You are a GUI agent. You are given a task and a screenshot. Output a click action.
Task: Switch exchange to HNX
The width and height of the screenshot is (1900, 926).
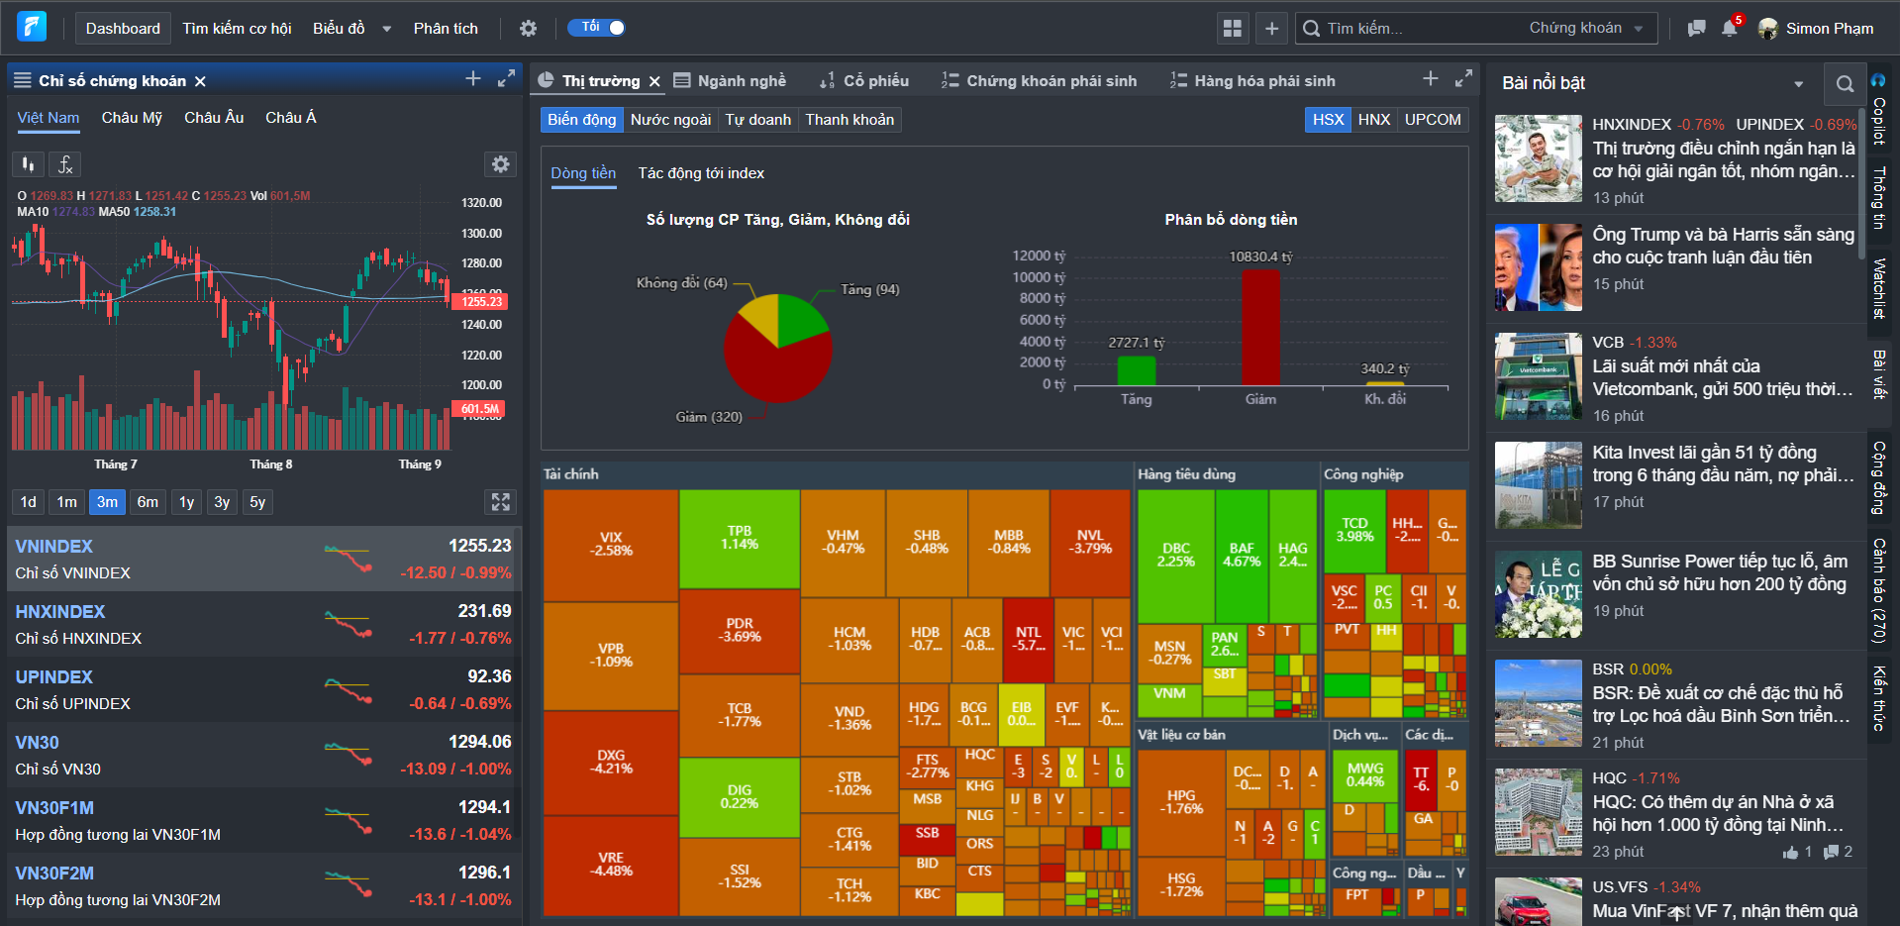1374,120
